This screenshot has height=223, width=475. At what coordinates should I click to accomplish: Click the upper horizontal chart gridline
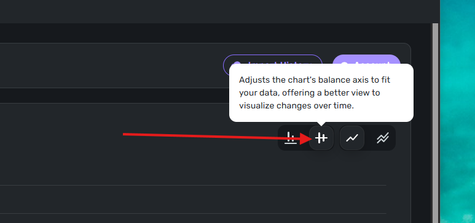coord(193,185)
